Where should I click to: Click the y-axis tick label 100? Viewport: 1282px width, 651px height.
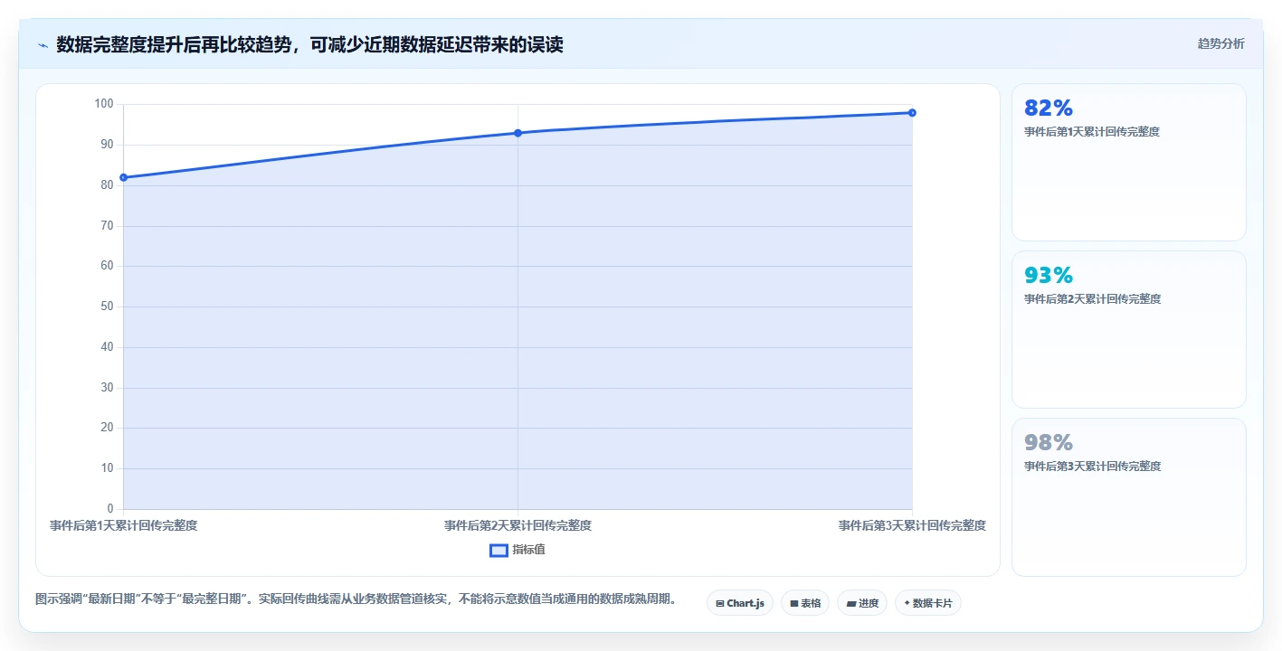(x=103, y=104)
